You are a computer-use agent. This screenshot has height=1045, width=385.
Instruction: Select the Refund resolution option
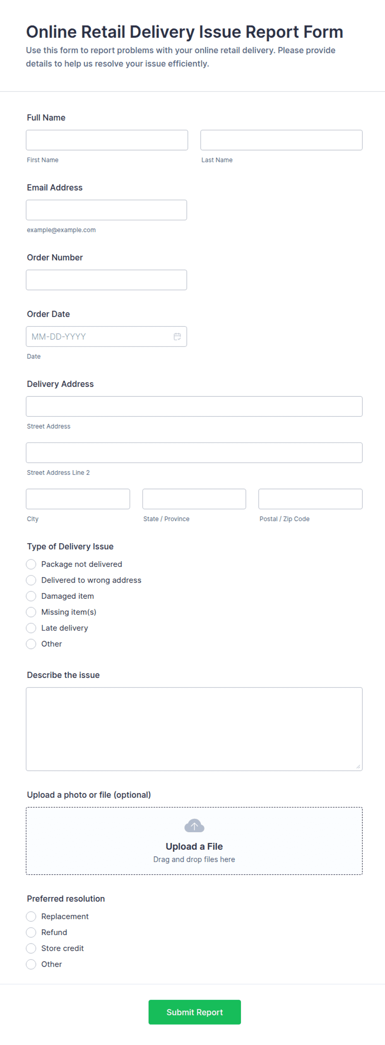click(x=31, y=932)
